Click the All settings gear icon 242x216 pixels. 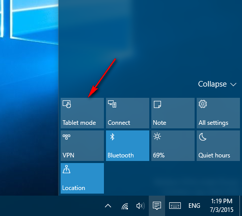point(203,104)
